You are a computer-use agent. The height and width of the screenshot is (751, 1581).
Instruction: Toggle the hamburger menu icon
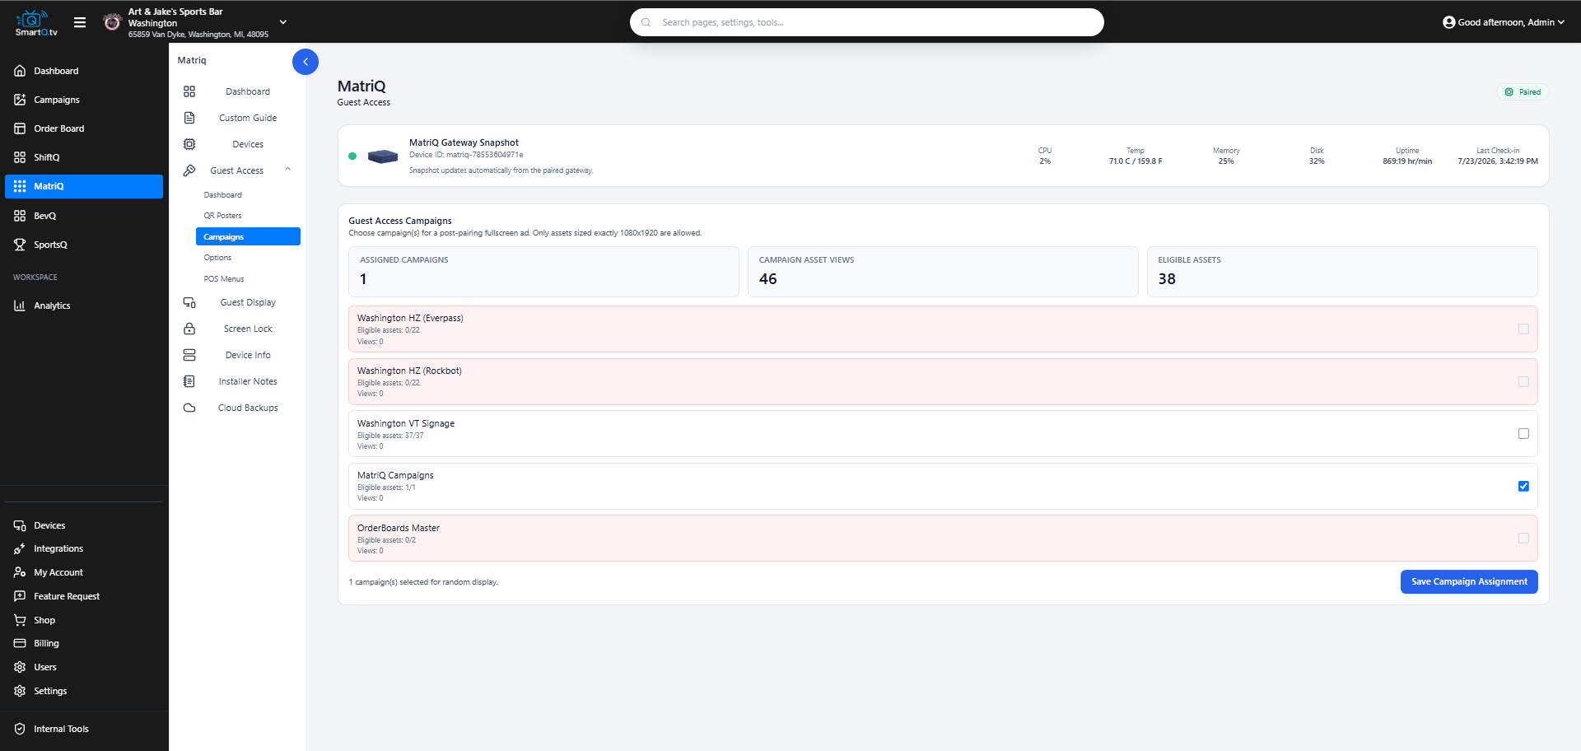[x=80, y=22]
